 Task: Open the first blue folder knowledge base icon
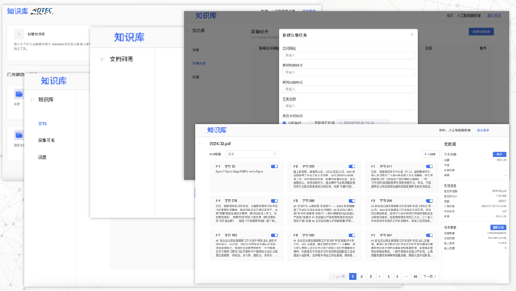pyautogui.click(x=19, y=94)
